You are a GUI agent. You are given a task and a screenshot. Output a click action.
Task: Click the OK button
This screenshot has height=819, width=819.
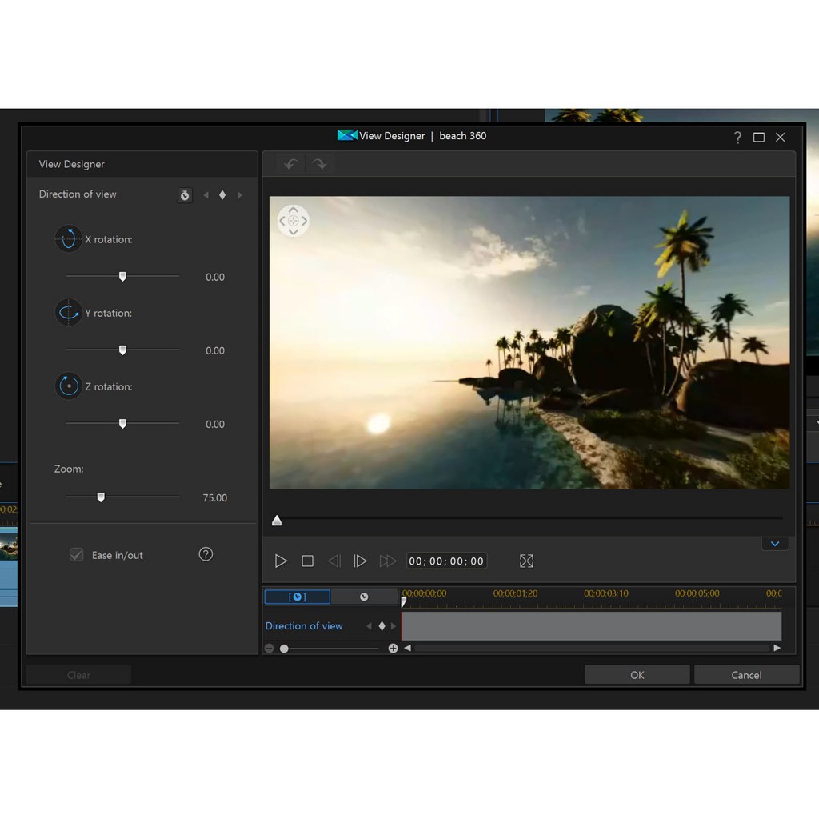coord(637,675)
